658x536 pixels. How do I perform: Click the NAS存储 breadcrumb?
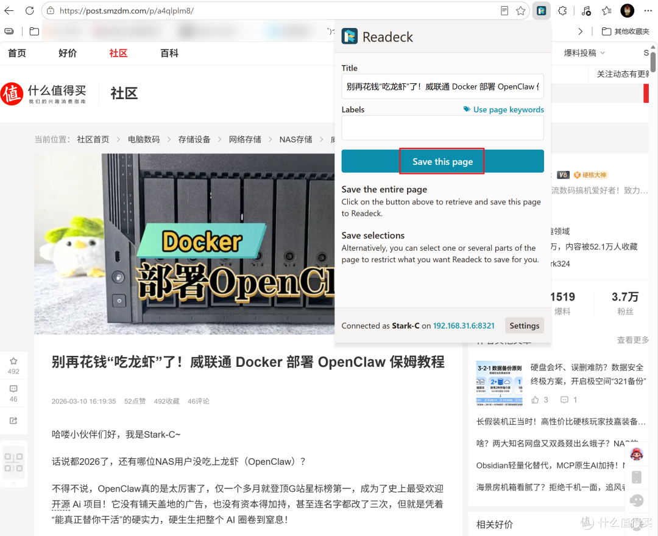pos(296,139)
